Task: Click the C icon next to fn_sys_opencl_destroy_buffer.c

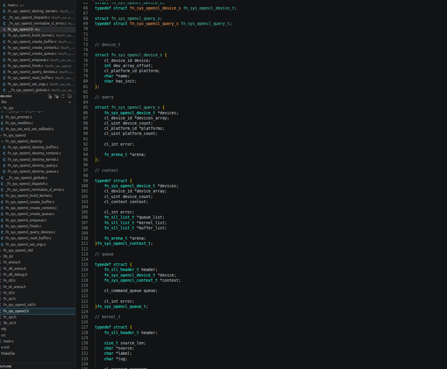Action: tap(4, 147)
